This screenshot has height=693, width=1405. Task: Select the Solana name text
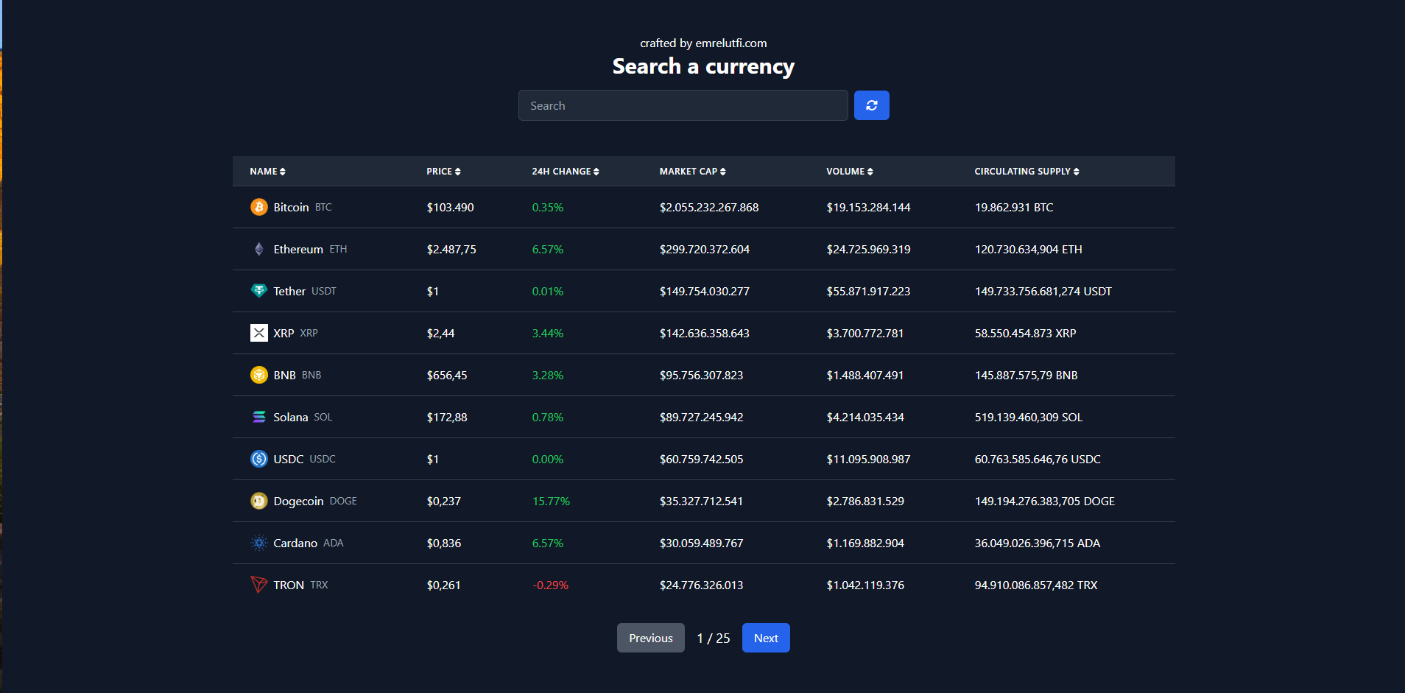[x=291, y=418]
